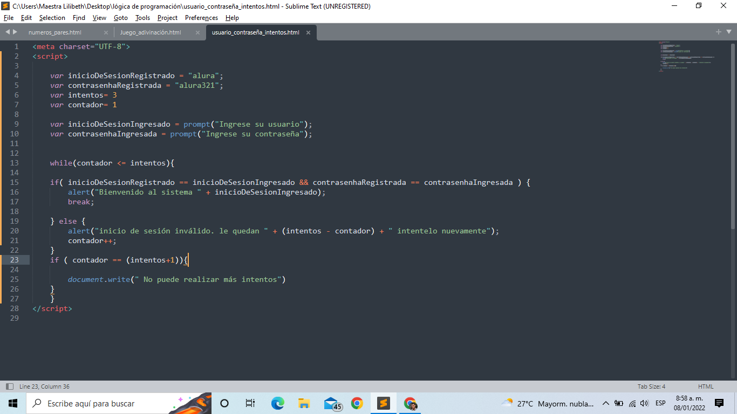Screen dimensions: 737x414
Task: Open Google Chrome from taskbar
Action: click(357, 403)
